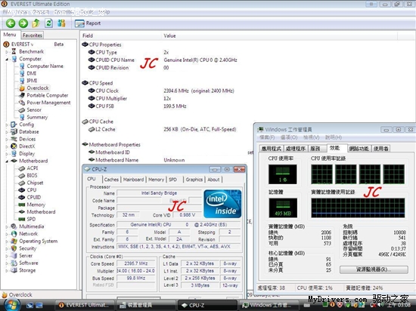Expand the Storage tree node
Image resolution: width=416 pixels, height=311 pixels.
point(7,270)
